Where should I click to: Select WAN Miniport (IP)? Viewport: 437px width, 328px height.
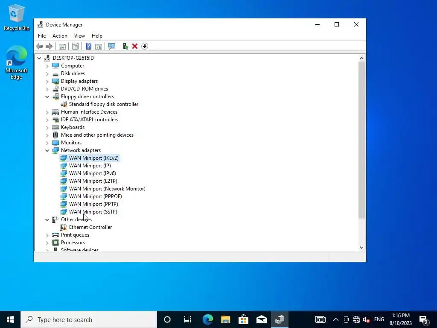click(x=90, y=166)
